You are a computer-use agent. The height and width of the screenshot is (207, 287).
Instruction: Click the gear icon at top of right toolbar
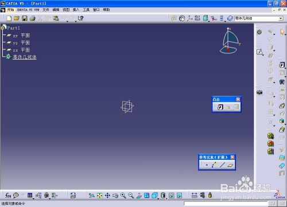(x=259, y=32)
